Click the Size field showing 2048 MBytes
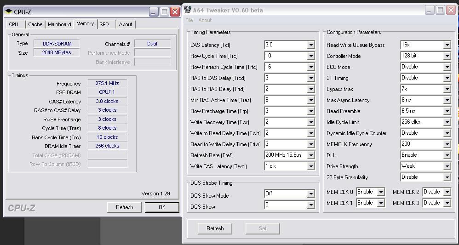 (x=57, y=53)
